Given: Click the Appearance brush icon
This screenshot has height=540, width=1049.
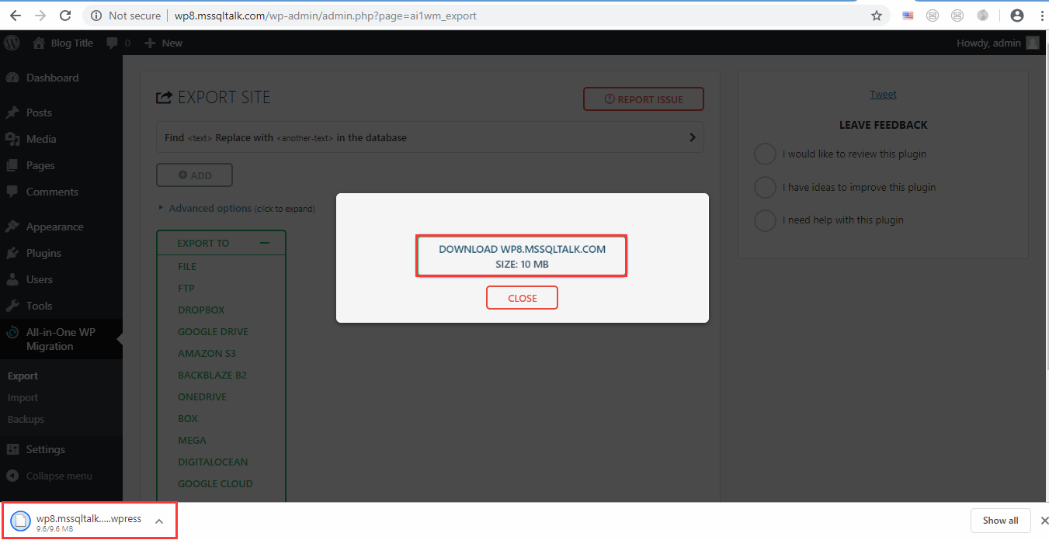Looking at the screenshot, I should point(12,227).
